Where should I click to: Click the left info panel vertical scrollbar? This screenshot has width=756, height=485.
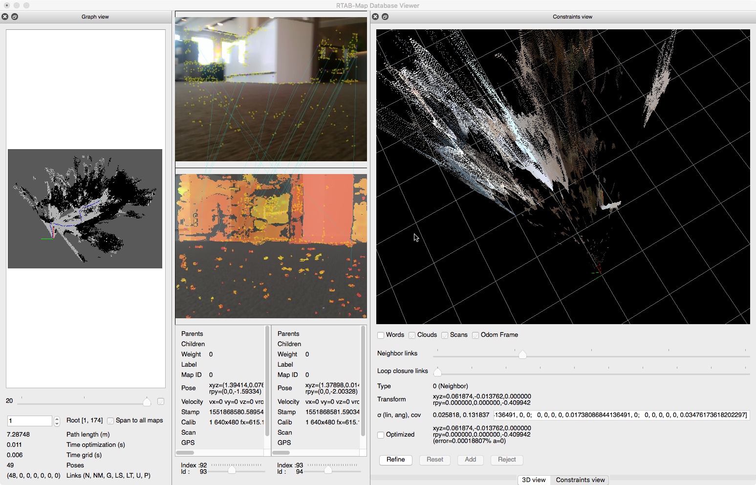click(267, 381)
